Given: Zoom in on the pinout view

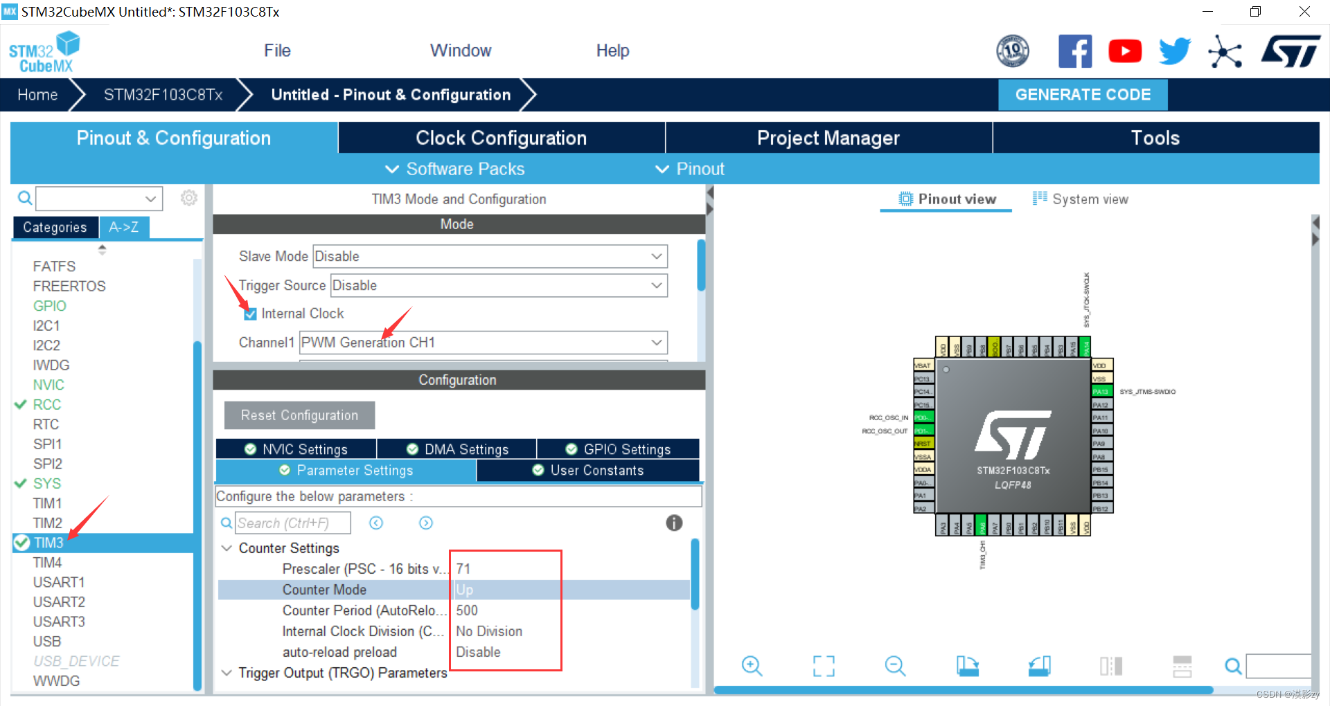Looking at the screenshot, I should click(752, 666).
